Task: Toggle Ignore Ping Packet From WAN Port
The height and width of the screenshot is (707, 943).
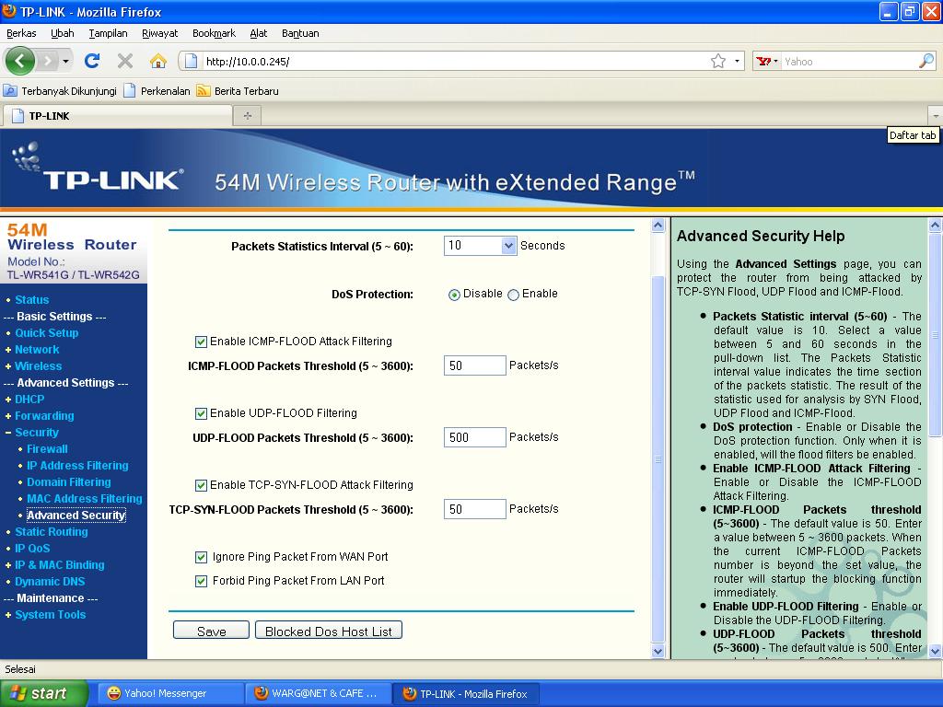Action: point(201,557)
